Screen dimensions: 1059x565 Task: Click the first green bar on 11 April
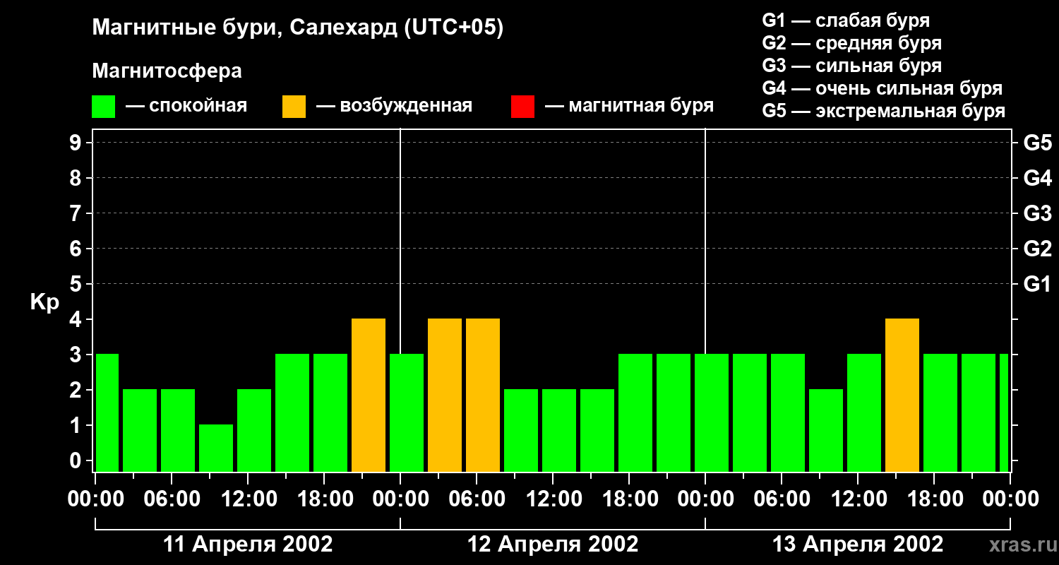click(107, 413)
